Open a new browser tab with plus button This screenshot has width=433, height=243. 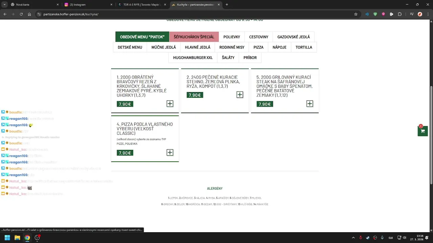227,5
